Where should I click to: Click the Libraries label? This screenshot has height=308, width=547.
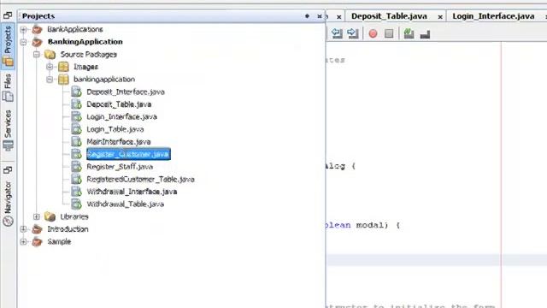[x=74, y=216]
